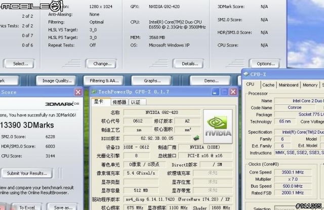This screenshot has width=324, height=210.
Task: Open the results Options... button
Action: pos(264,64)
